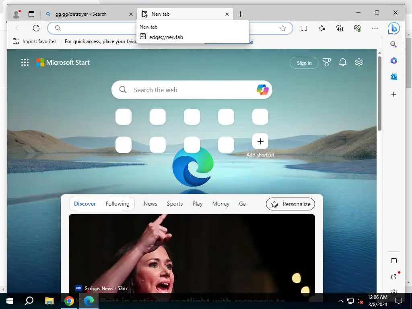Open the Bing Copilot sidebar button
Image resolution: width=412 pixels, height=309 pixels.
(393, 28)
